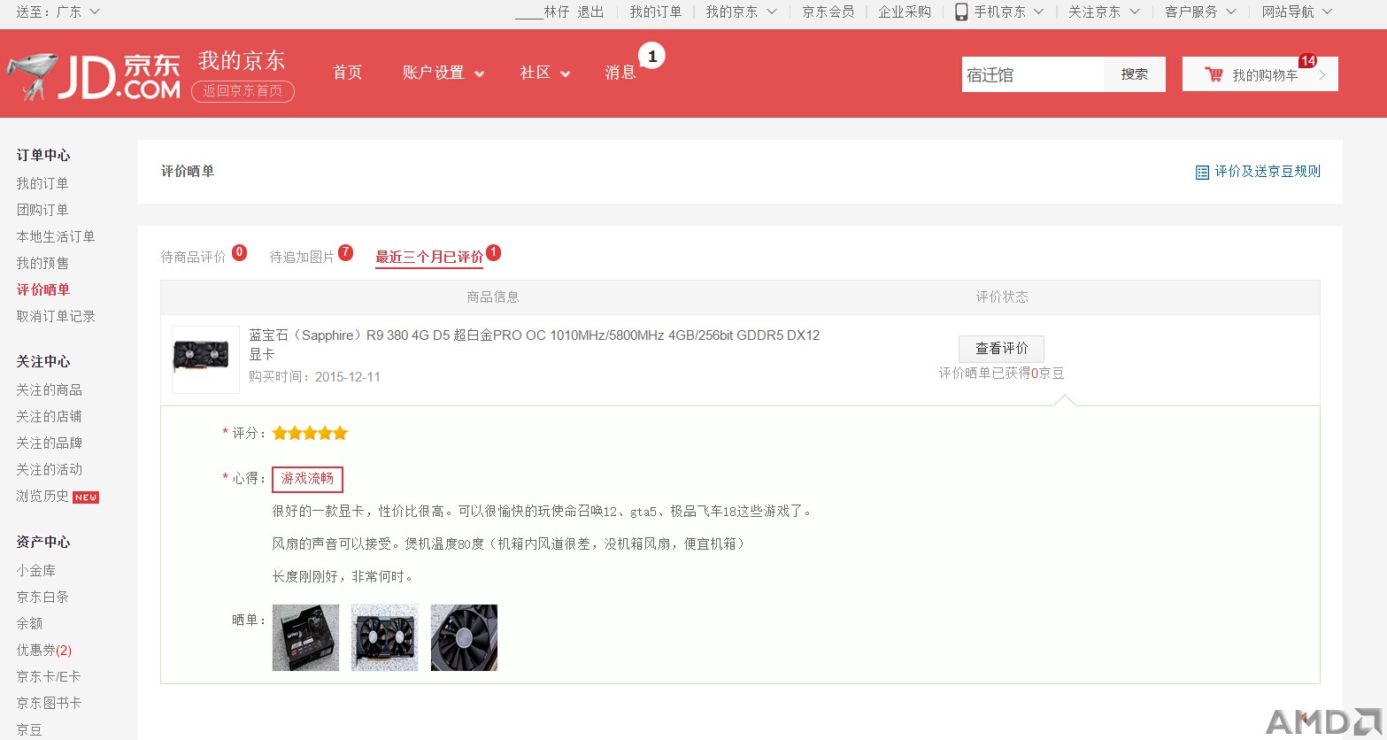1387x740 pixels.
Task: Click the arrow in 我的购物车 button
Action: [x=1322, y=75]
